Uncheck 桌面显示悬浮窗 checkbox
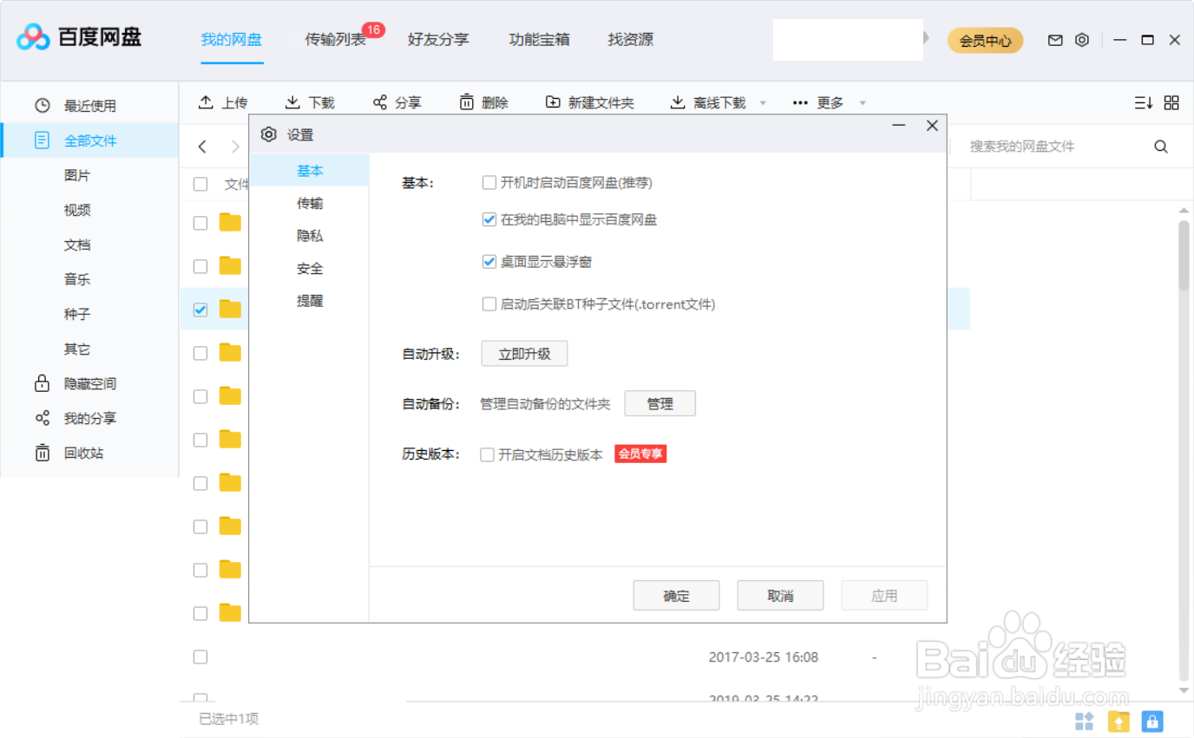The height and width of the screenshot is (738, 1194). pyautogui.click(x=489, y=261)
